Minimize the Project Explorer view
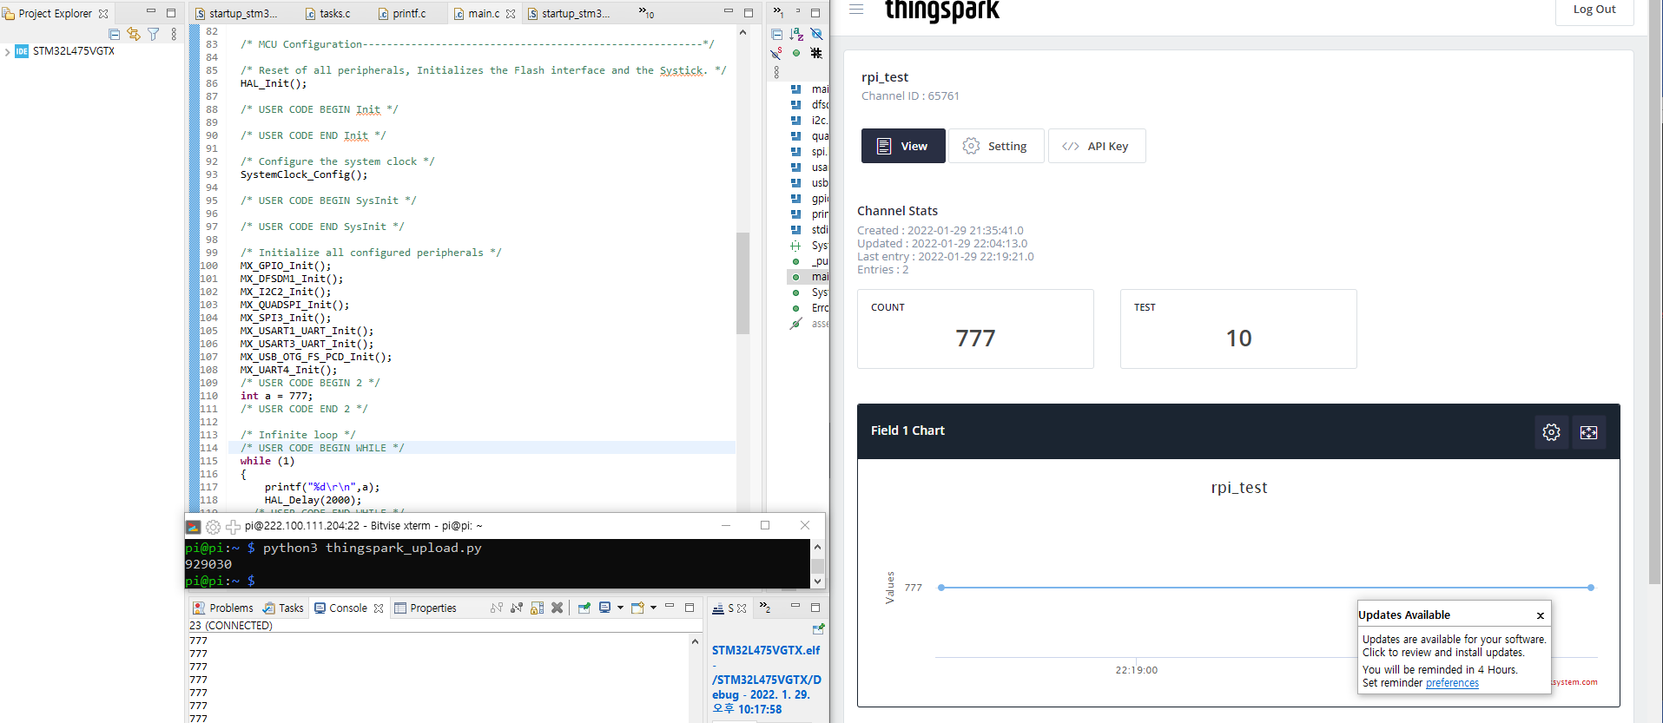The image size is (1663, 723). [150, 11]
